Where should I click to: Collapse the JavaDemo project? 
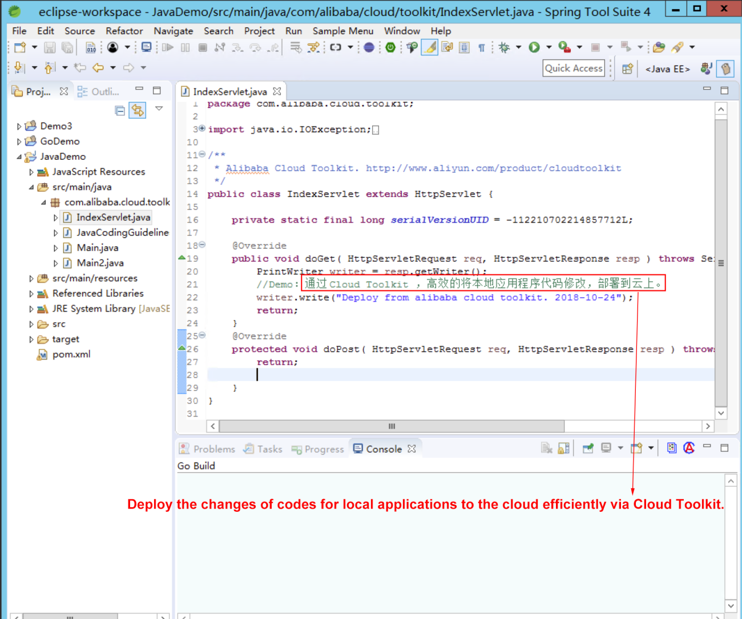[19, 157]
